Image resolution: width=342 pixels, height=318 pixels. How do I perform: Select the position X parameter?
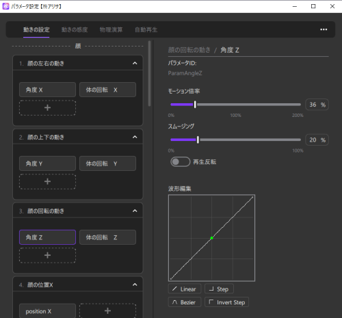point(47,311)
